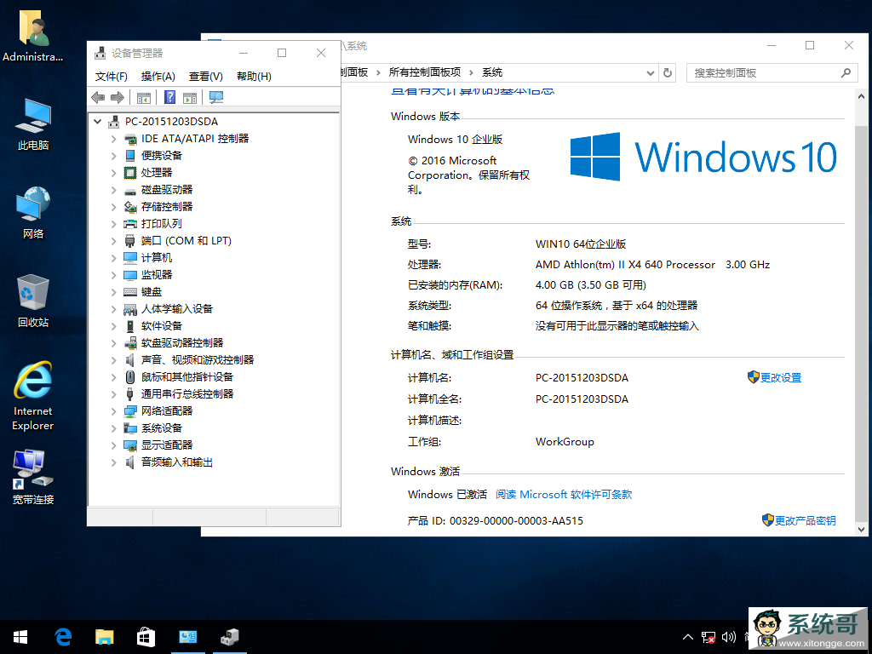This screenshot has height=654, width=872.
Task: Click the refresh button beside address bar
Action: [x=668, y=73]
